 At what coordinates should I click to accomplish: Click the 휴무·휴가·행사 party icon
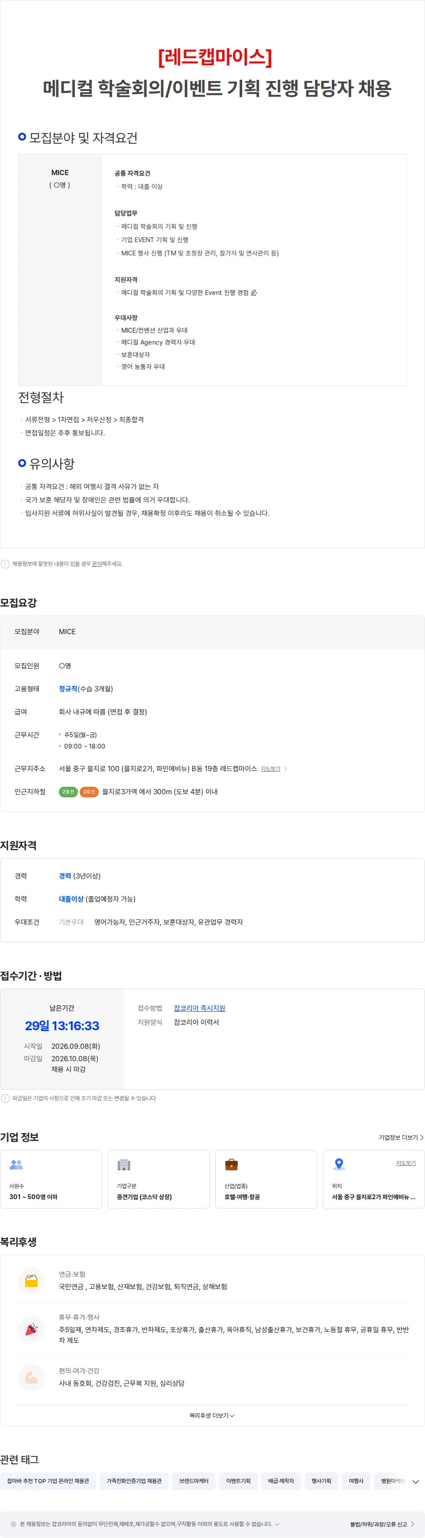pos(31,1328)
